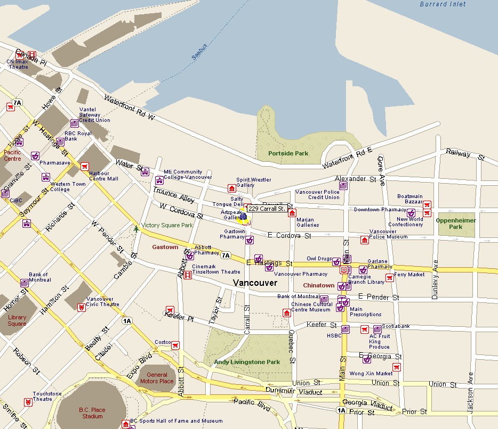Select the Chinatown neighbourhood label
This screenshot has height=429, width=498.
(318, 285)
